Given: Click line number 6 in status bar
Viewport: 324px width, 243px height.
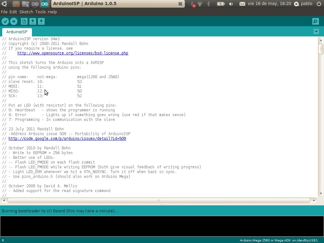Looking at the screenshot, I should tap(3, 240).
